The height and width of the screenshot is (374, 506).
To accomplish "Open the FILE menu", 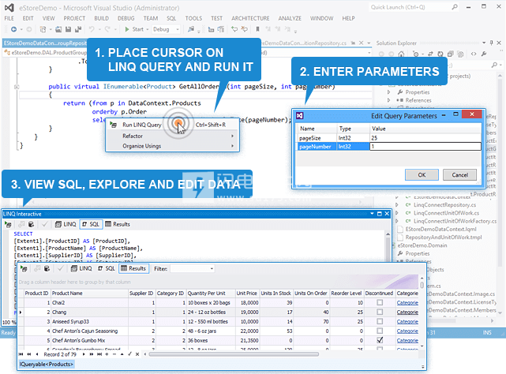I will [9, 18].
